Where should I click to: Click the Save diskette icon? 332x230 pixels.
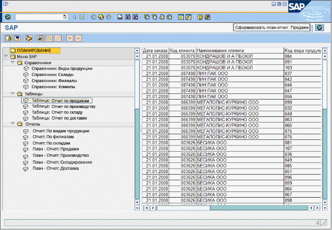click(x=82, y=17)
